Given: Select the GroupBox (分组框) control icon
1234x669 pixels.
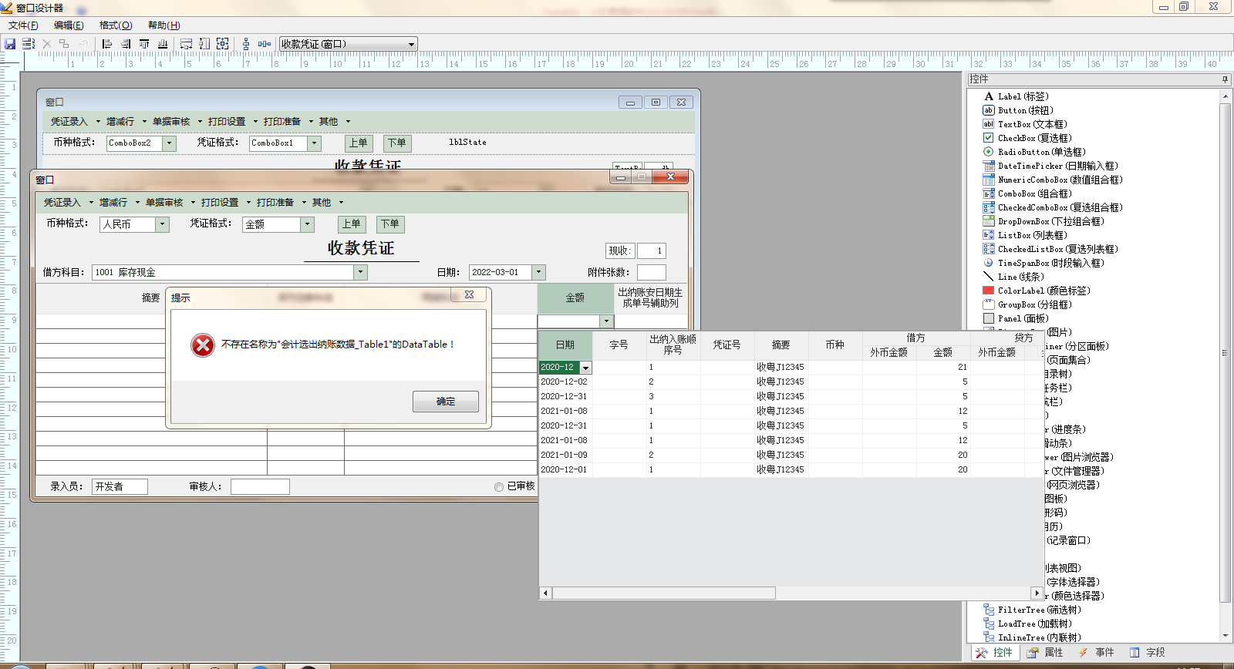Looking at the screenshot, I should point(988,304).
